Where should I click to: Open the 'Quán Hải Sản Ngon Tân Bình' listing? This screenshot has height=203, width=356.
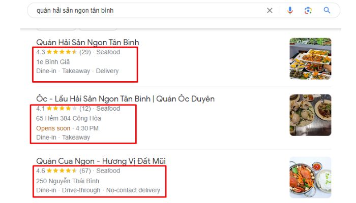(87, 42)
